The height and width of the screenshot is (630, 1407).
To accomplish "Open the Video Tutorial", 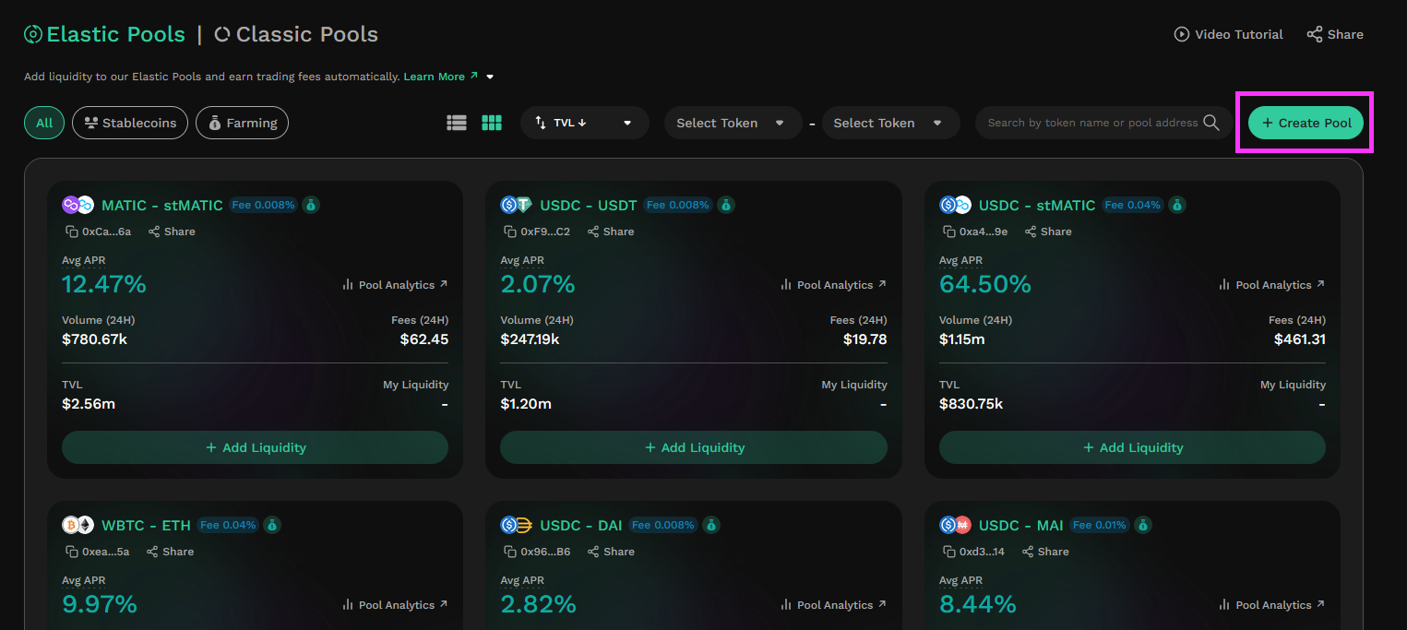I will [x=1228, y=34].
